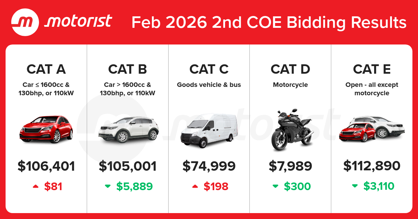Click the white SUV image under CAT B

(x=128, y=129)
